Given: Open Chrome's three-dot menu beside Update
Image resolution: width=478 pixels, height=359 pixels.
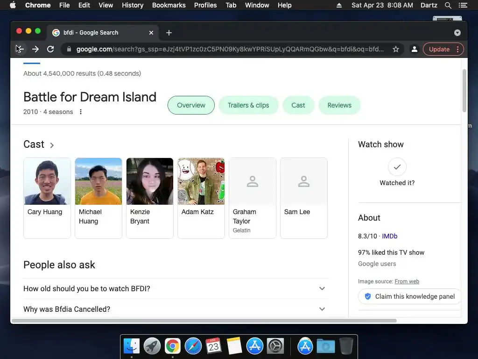Looking at the screenshot, I should pyautogui.click(x=458, y=49).
